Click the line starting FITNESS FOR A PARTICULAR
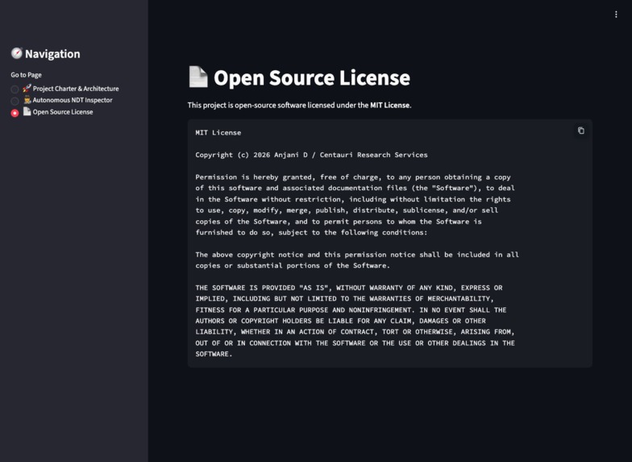Image resolution: width=632 pixels, height=462 pixels. click(x=351, y=310)
